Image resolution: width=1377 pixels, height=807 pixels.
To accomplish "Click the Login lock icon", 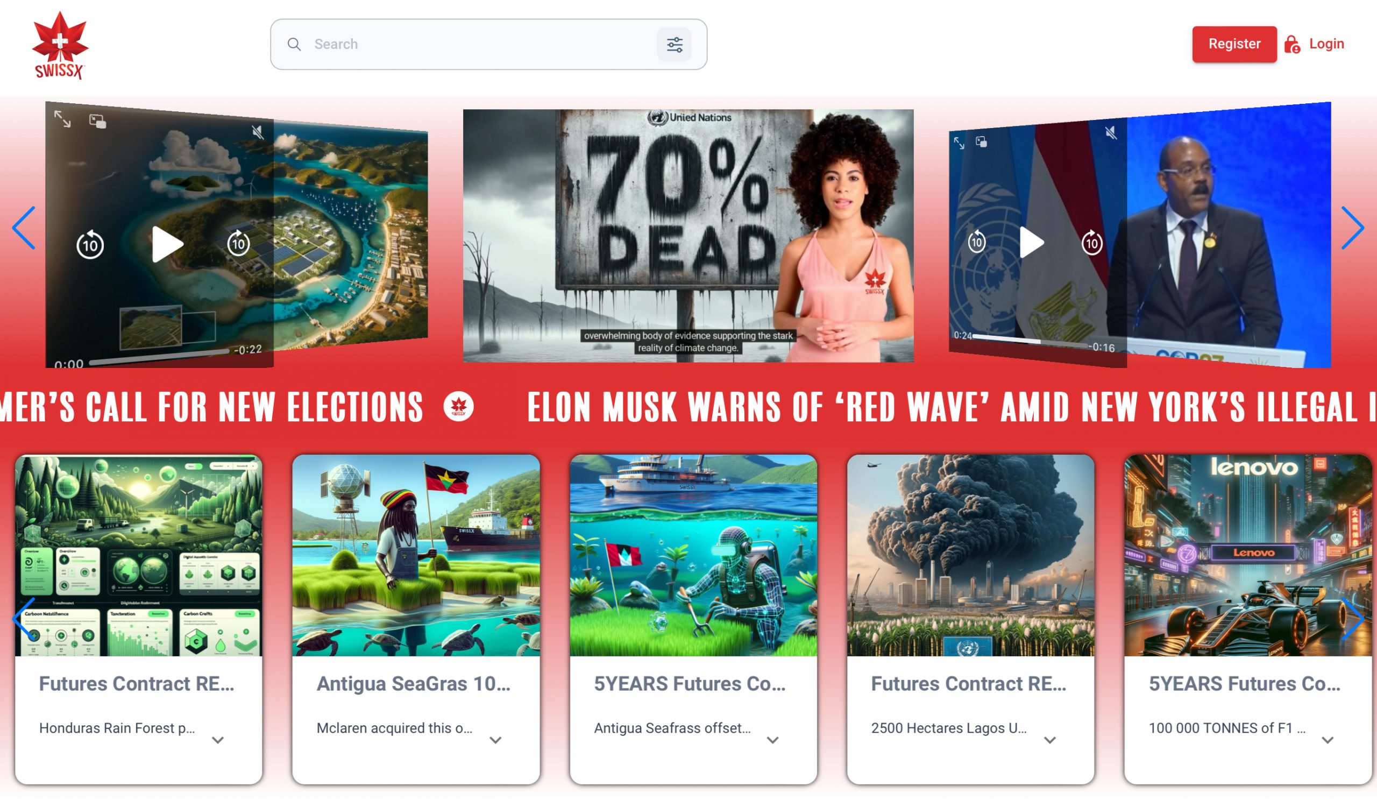I will [1292, 44].
